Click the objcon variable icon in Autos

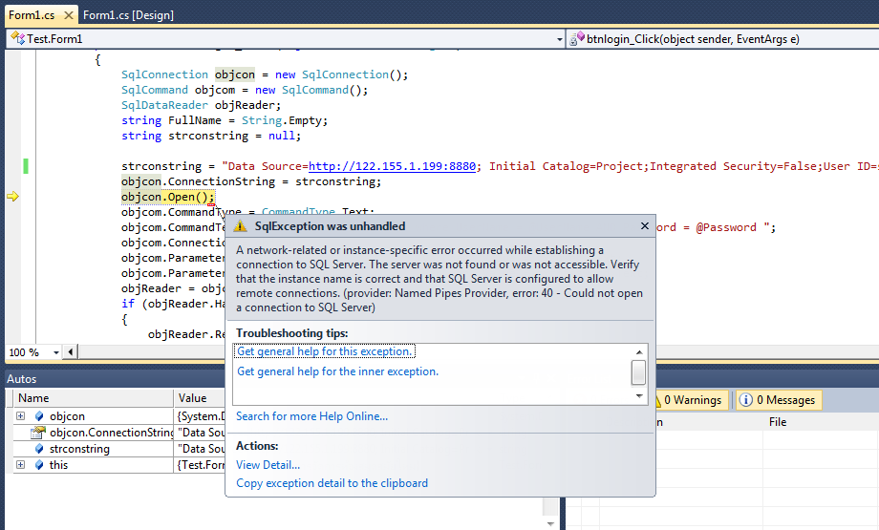pyautogui.click(x=39, y=416)
